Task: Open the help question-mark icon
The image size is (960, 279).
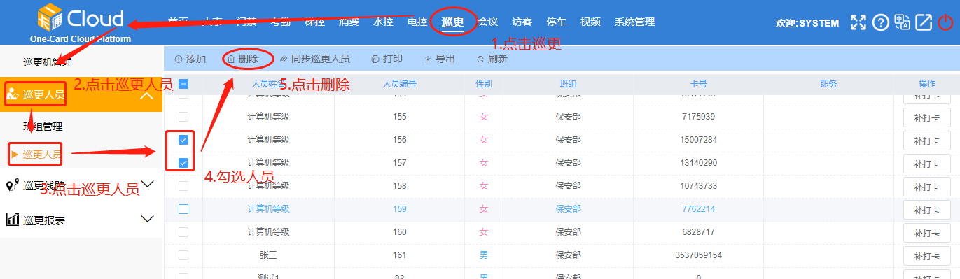Action: click(880, 22)
